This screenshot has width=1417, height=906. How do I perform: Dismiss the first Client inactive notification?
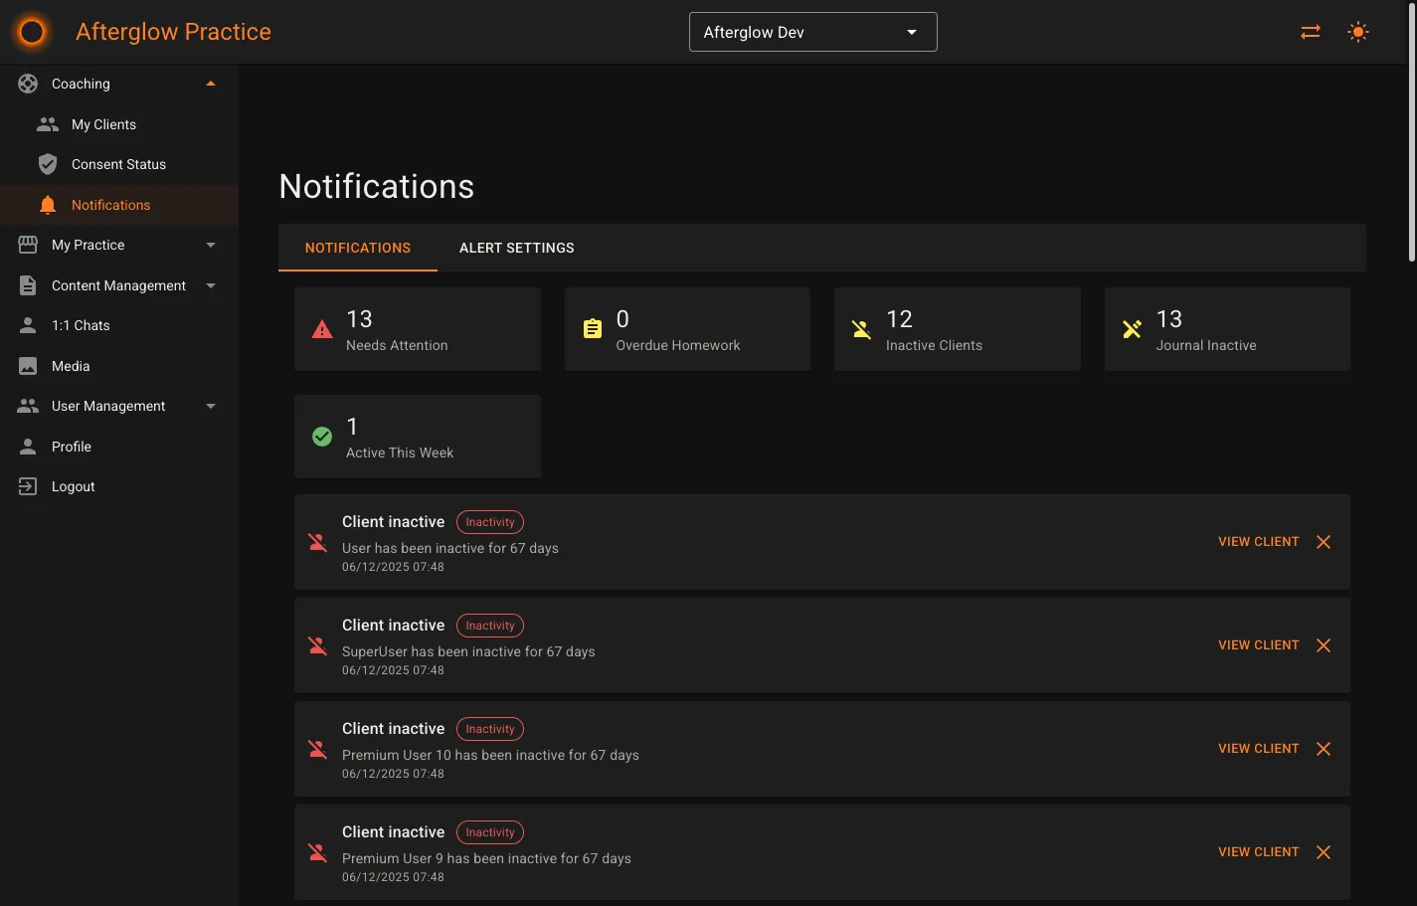(1323, 541)
